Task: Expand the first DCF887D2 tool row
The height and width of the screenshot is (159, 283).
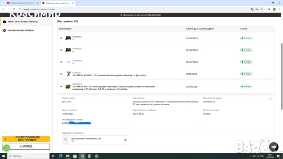Action: click(61, 38)
